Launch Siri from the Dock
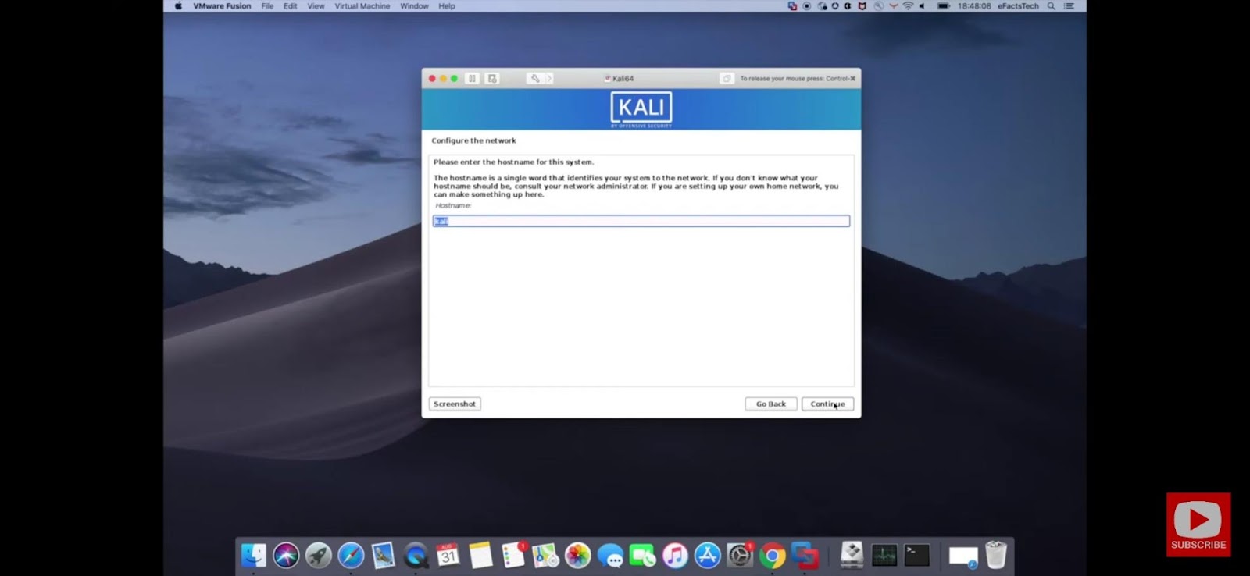1250x576 pixels. pyautogui.click(x=286, y=555)
